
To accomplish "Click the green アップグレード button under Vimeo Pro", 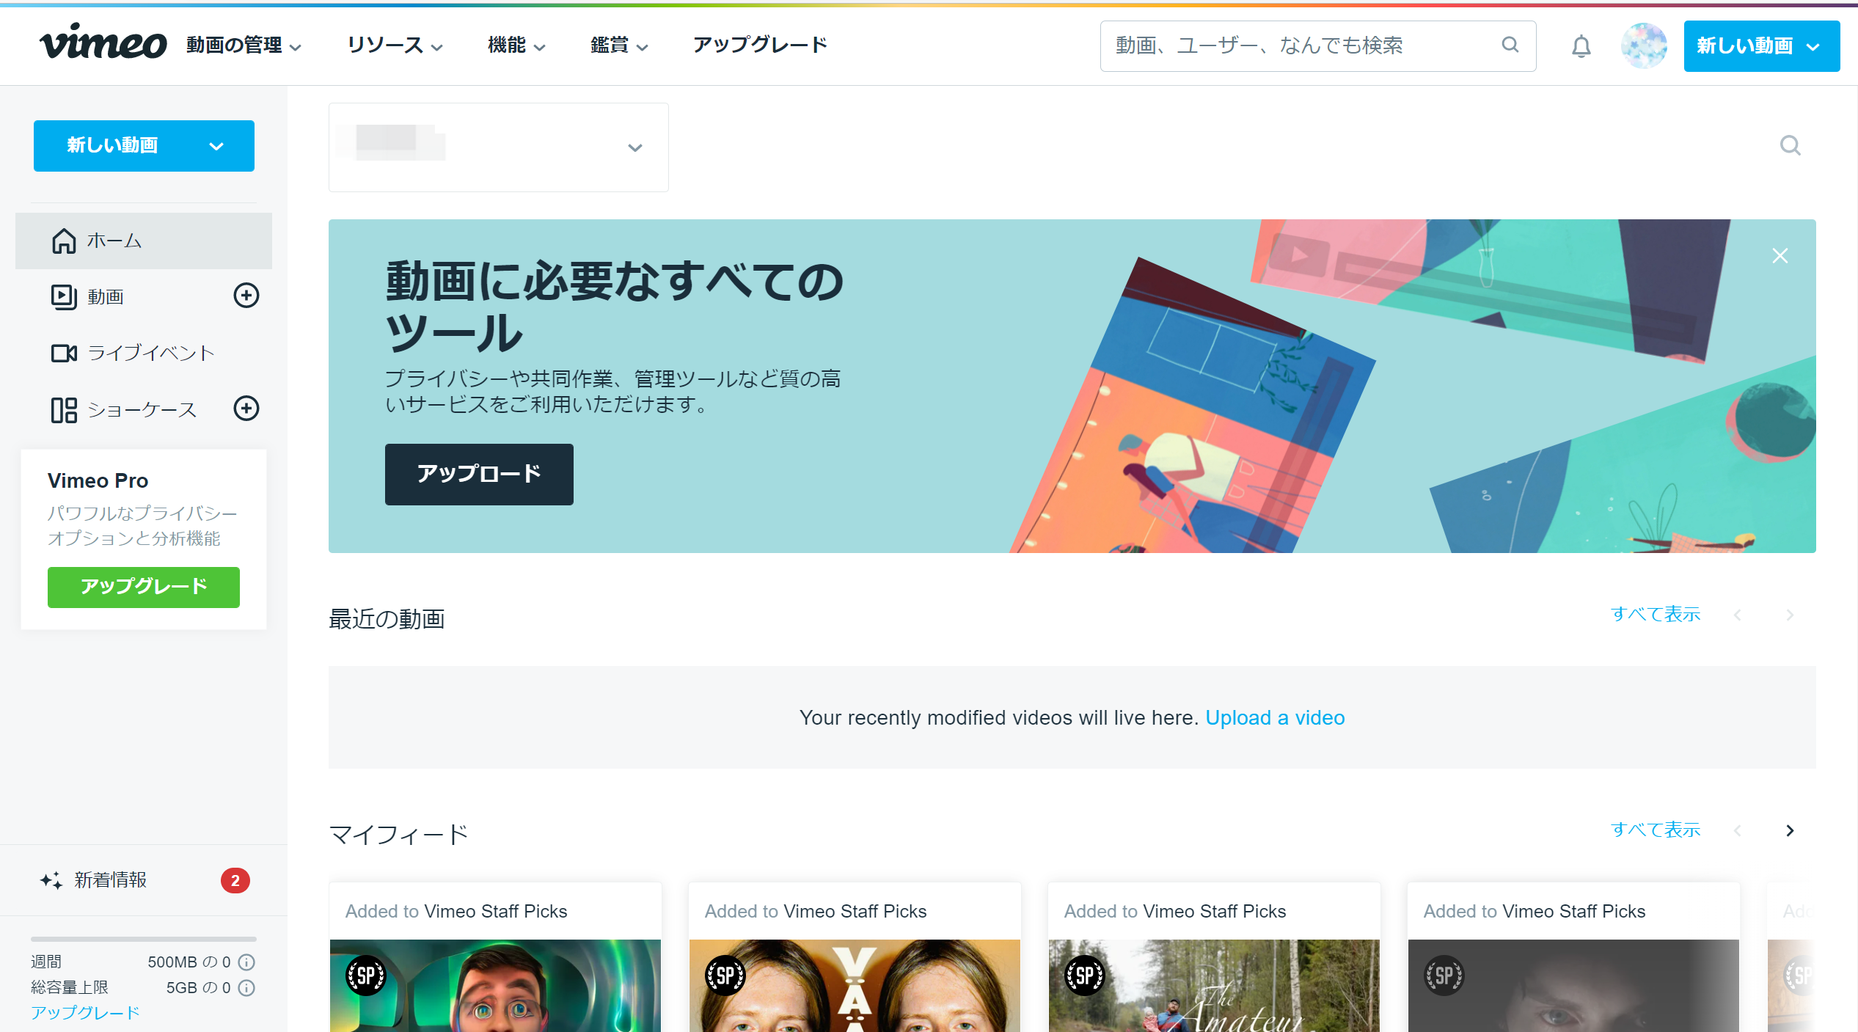I will click(144, 587).
